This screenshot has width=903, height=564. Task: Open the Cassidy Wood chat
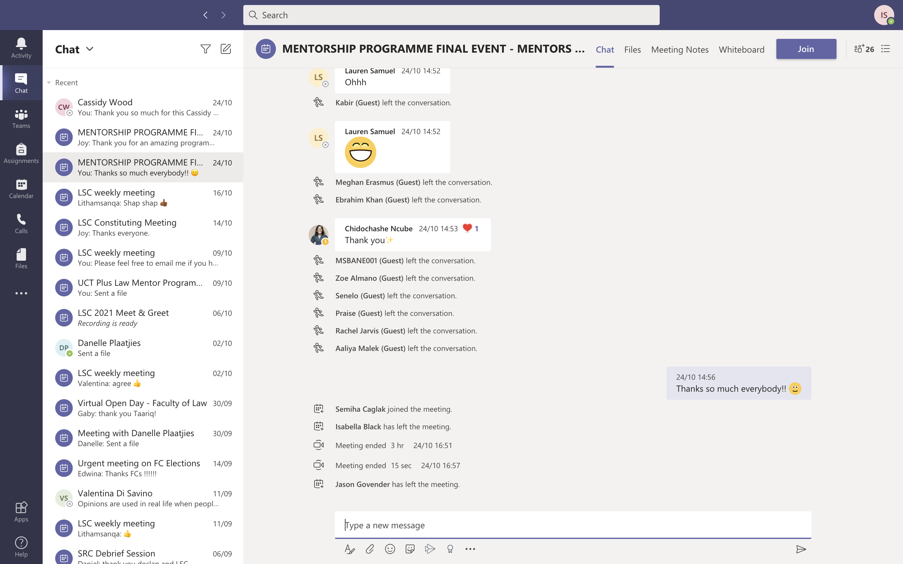pos(143,107)
